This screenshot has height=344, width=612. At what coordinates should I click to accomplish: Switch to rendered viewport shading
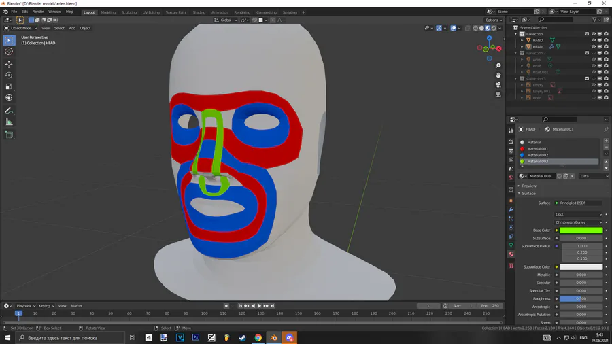[x=494, y=28]
